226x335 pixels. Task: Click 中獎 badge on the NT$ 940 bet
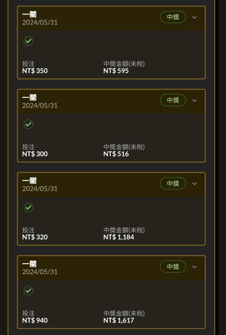pos(173,266)
